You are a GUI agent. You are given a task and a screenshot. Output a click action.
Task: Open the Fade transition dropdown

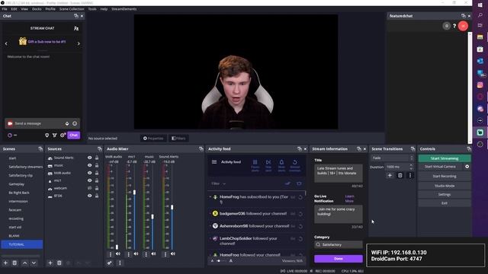tap(392, 158)
